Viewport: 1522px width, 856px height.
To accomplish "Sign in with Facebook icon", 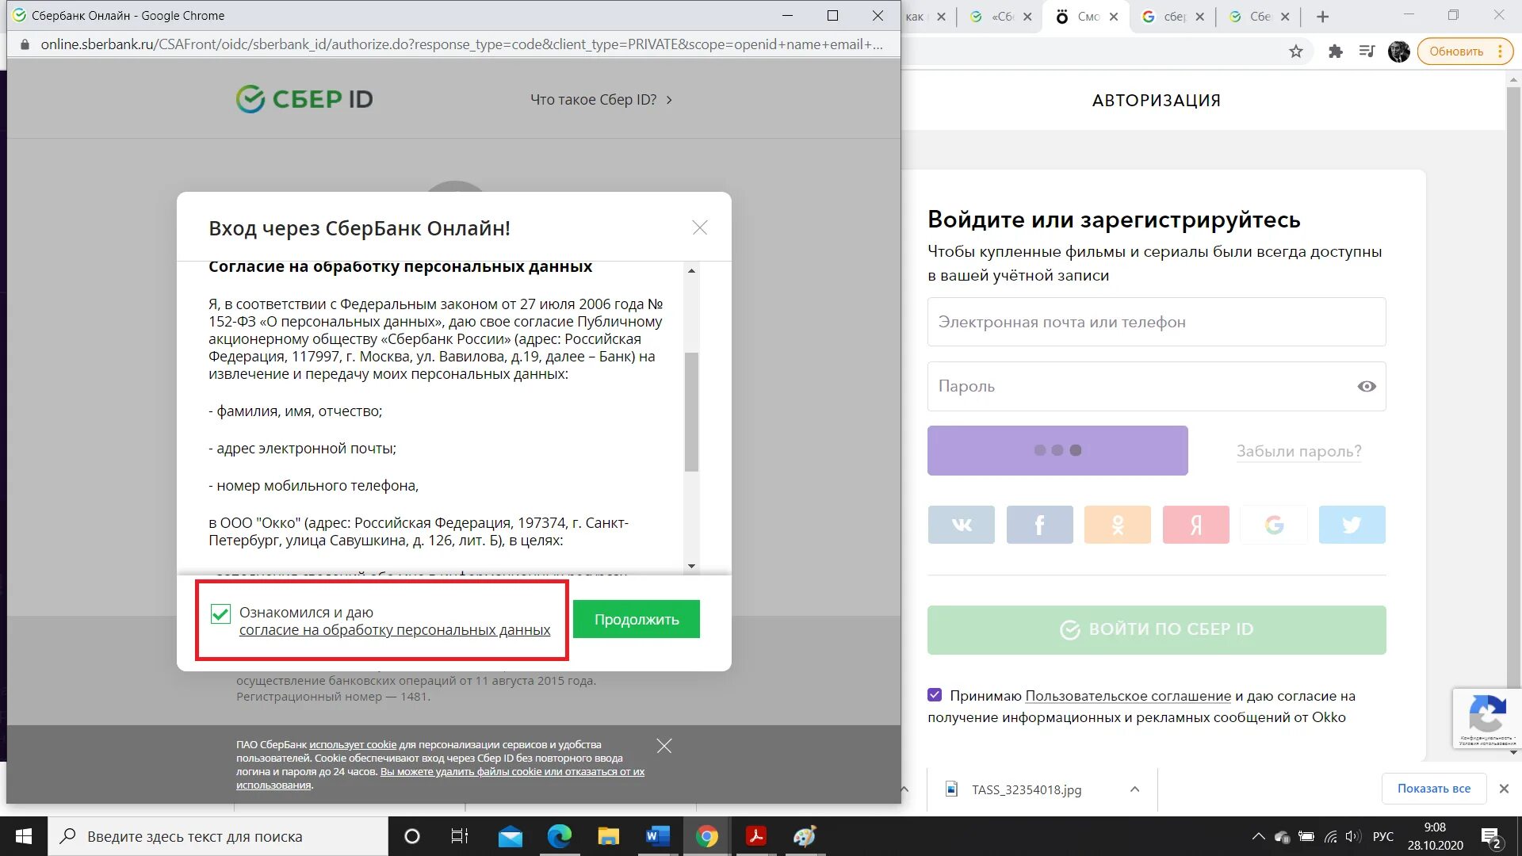I will coord(1039,525).
